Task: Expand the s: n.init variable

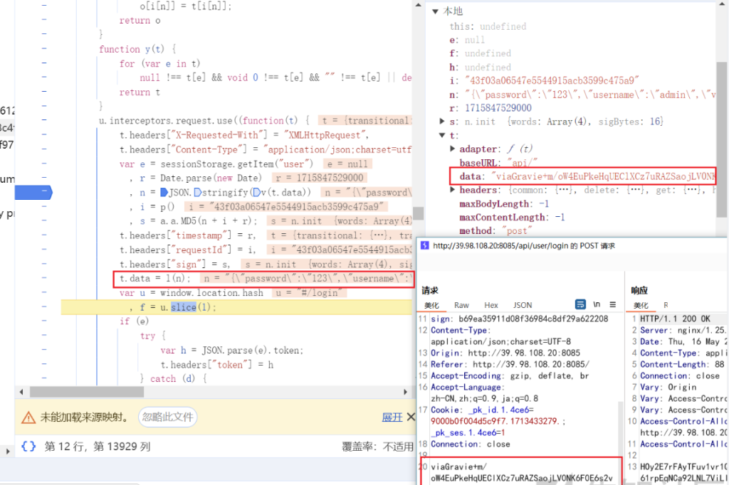Action: tap(443, 122)
